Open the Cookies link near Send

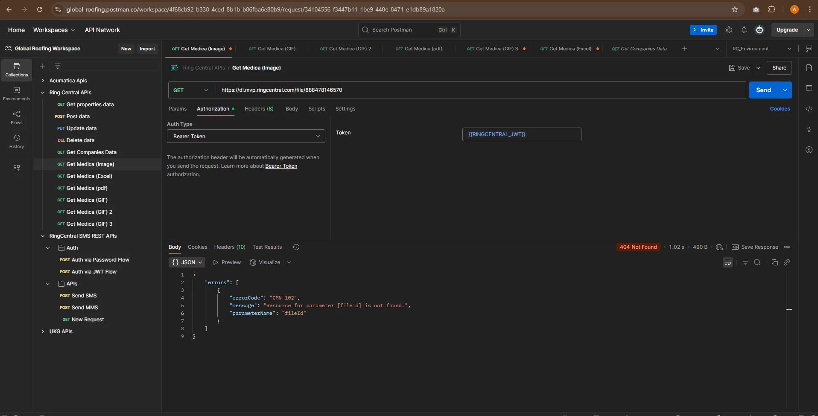click(x=780, y=109)
